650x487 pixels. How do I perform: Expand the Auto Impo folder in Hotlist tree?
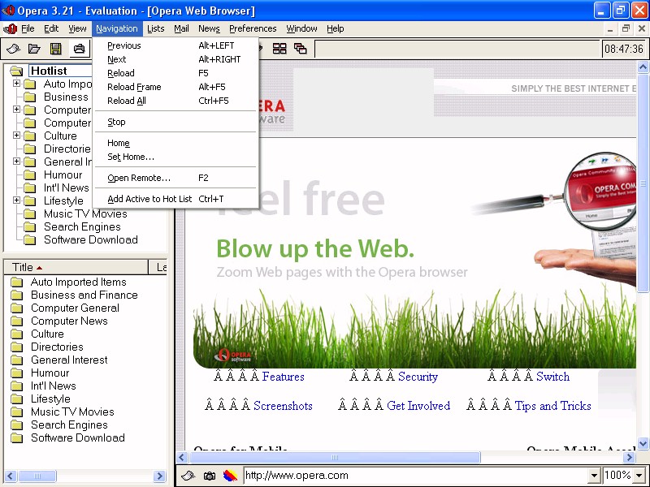coord(16,84)
